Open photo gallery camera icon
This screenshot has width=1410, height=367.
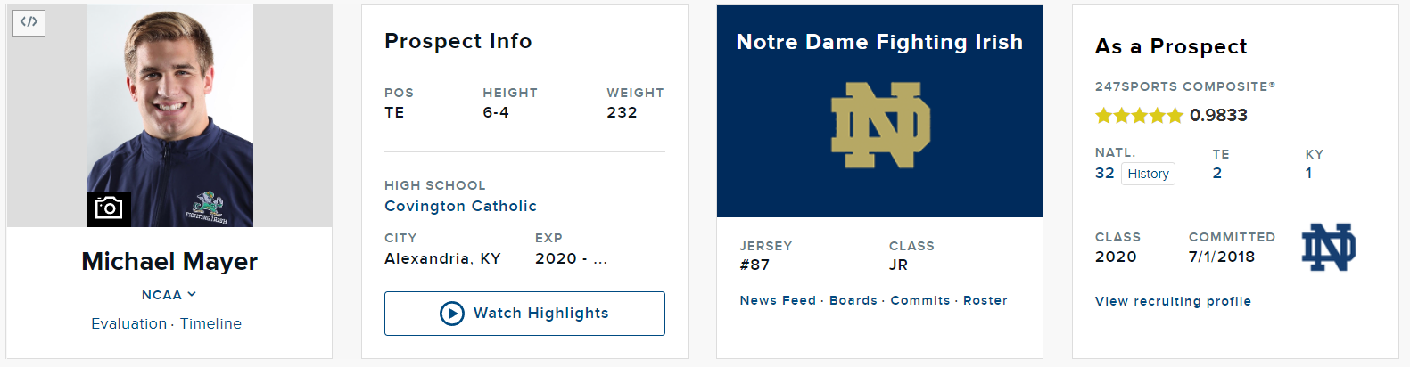(x=109, y=208)
